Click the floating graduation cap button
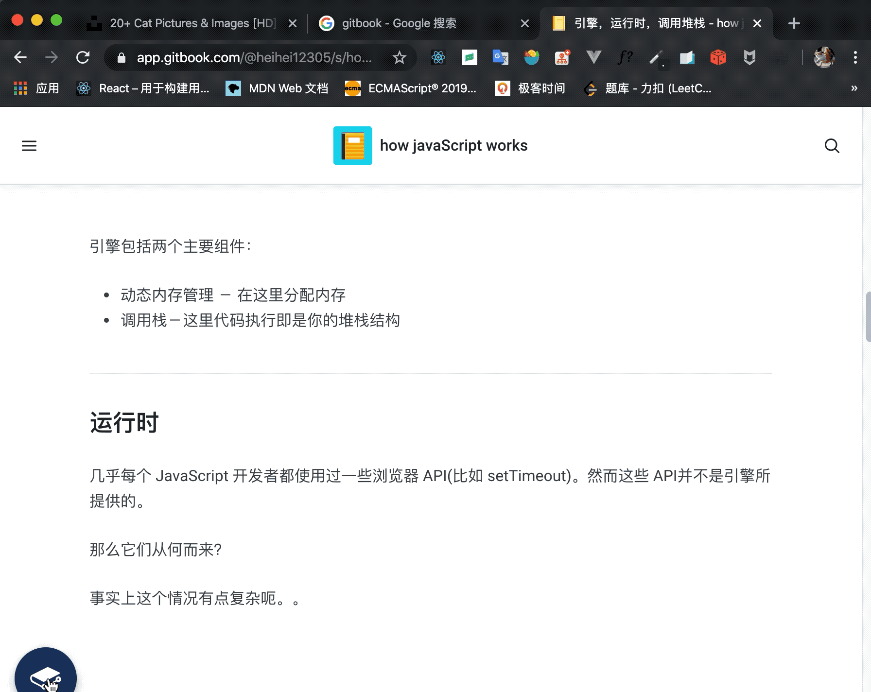Image resolution: width=871 pixels, height=692 pixels. pos(46,674)
